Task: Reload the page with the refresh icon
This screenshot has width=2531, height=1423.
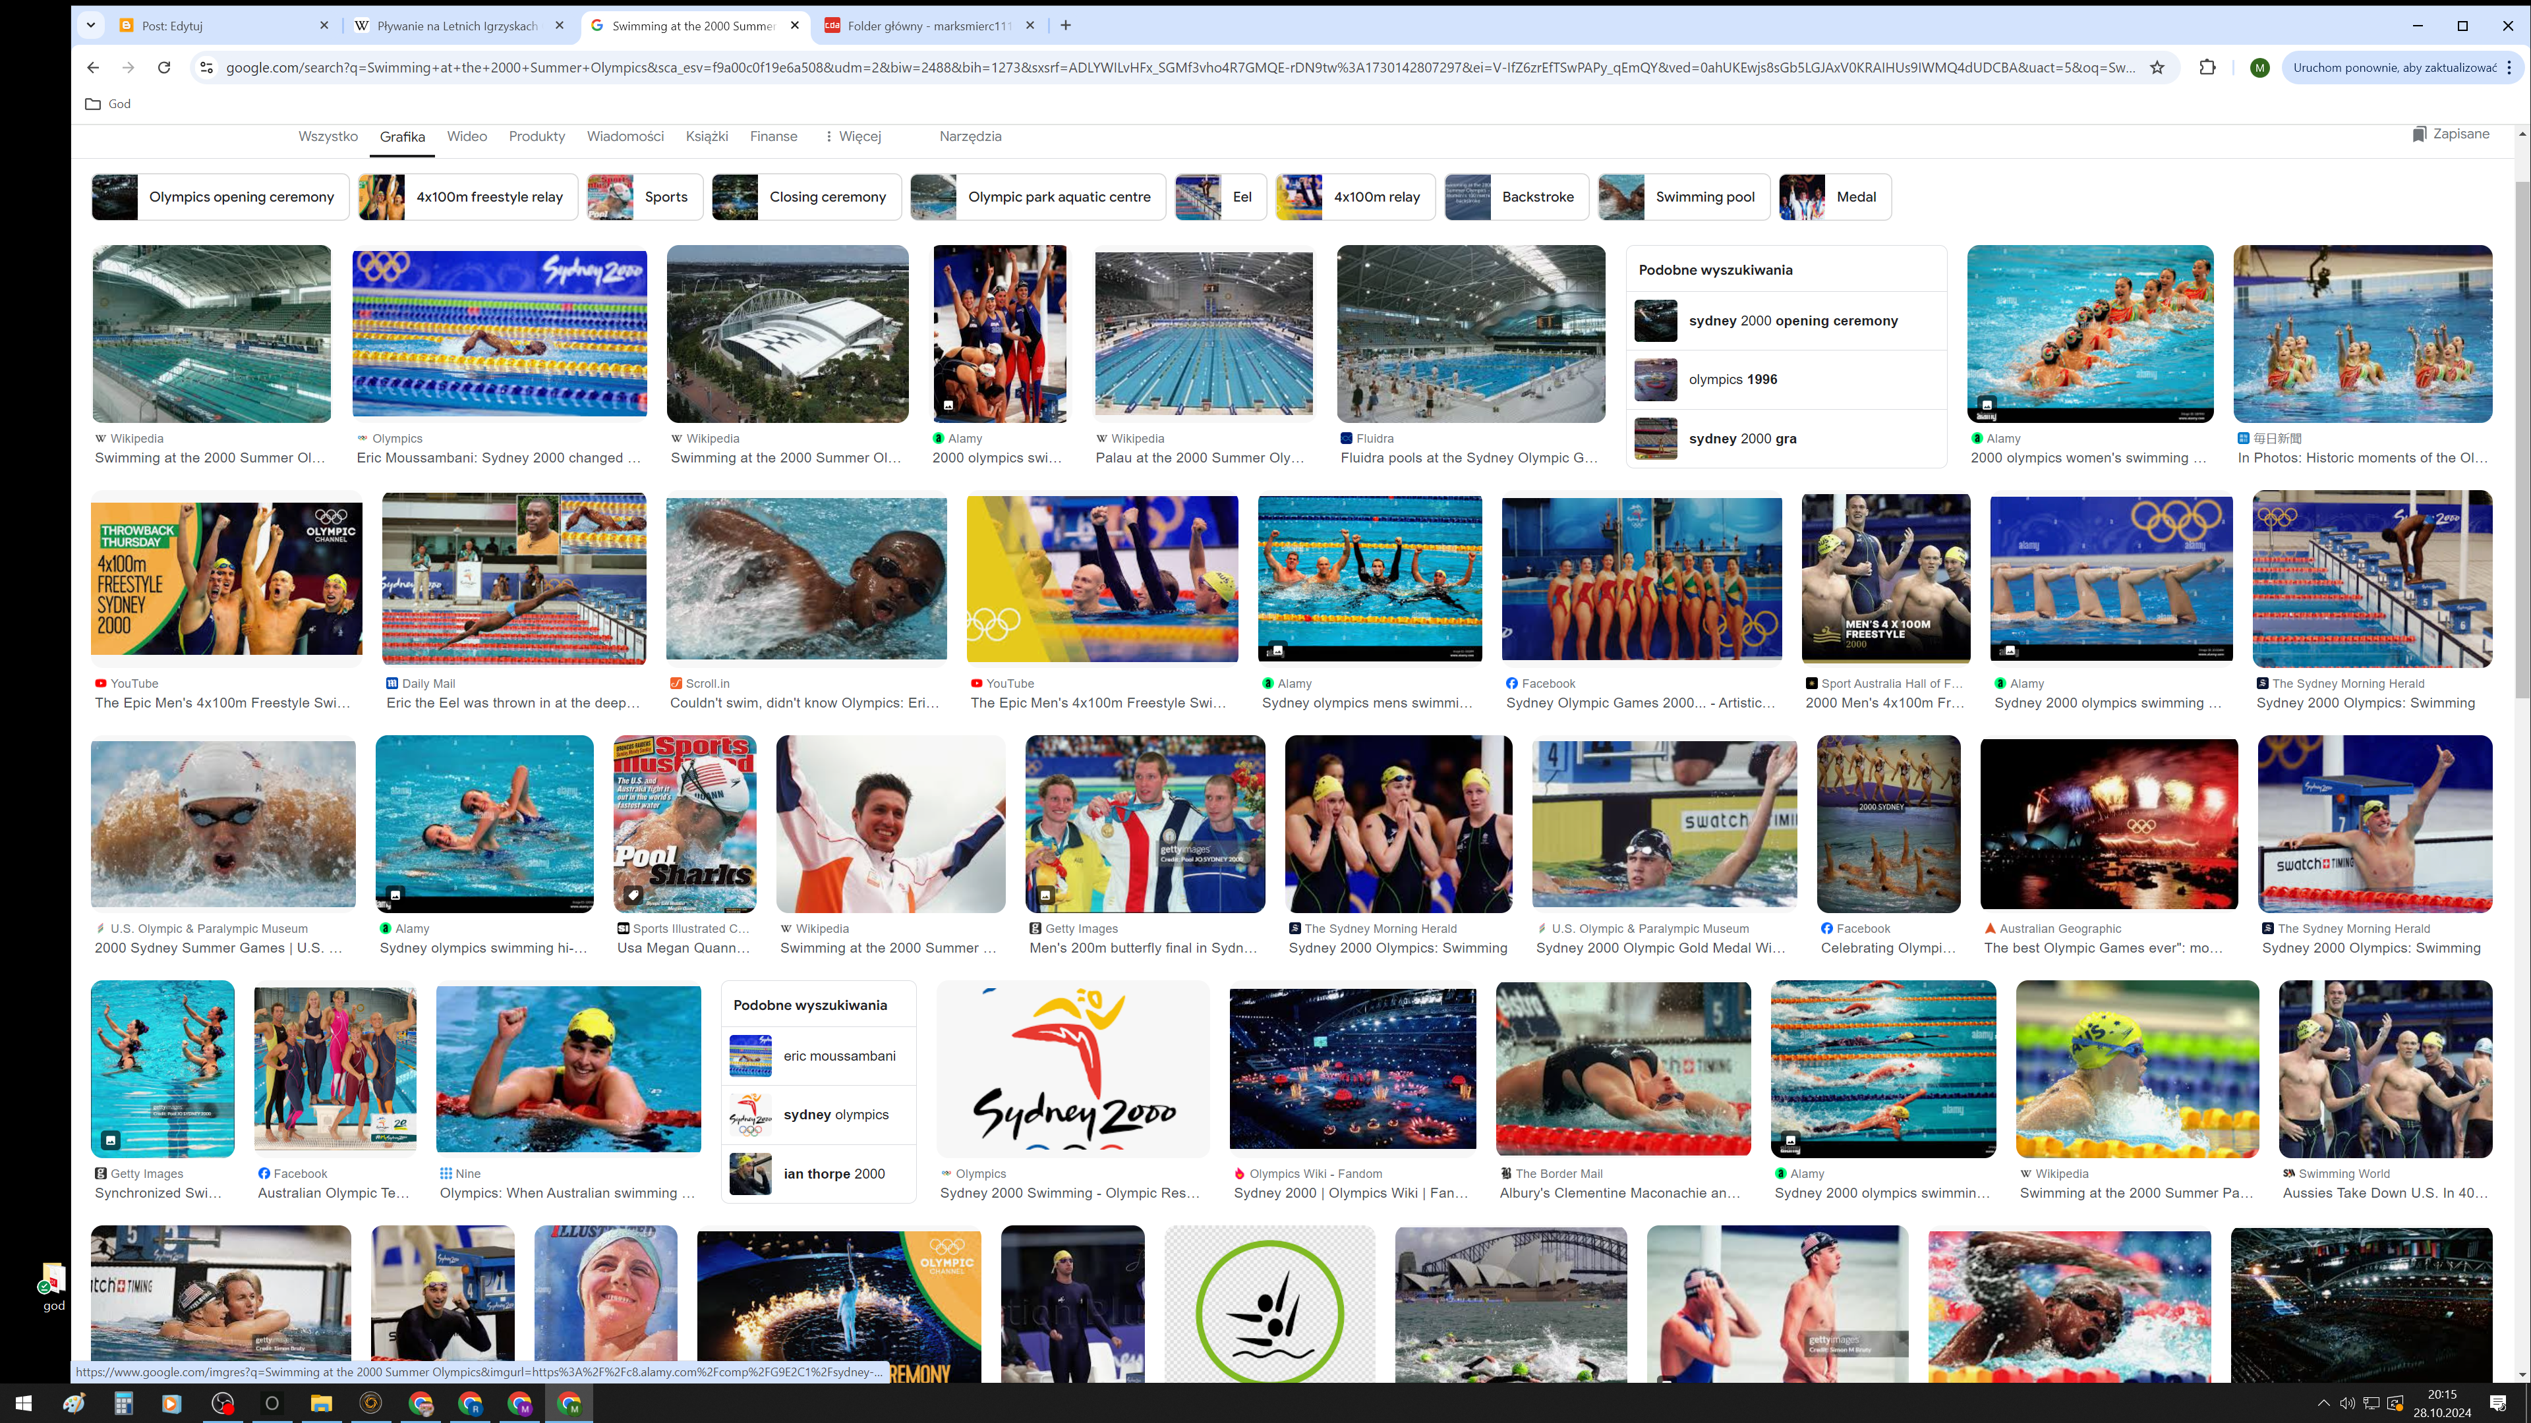Action: [164, 68]
